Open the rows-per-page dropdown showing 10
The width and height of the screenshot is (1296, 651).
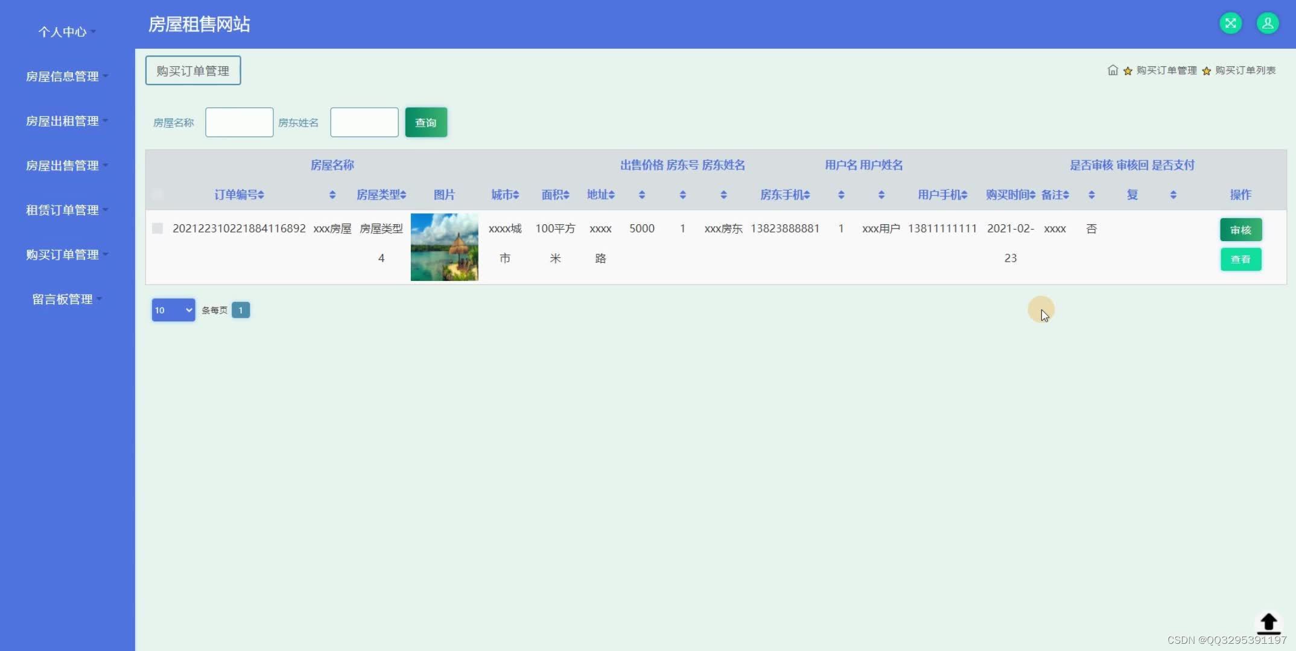tap(173, 310)
